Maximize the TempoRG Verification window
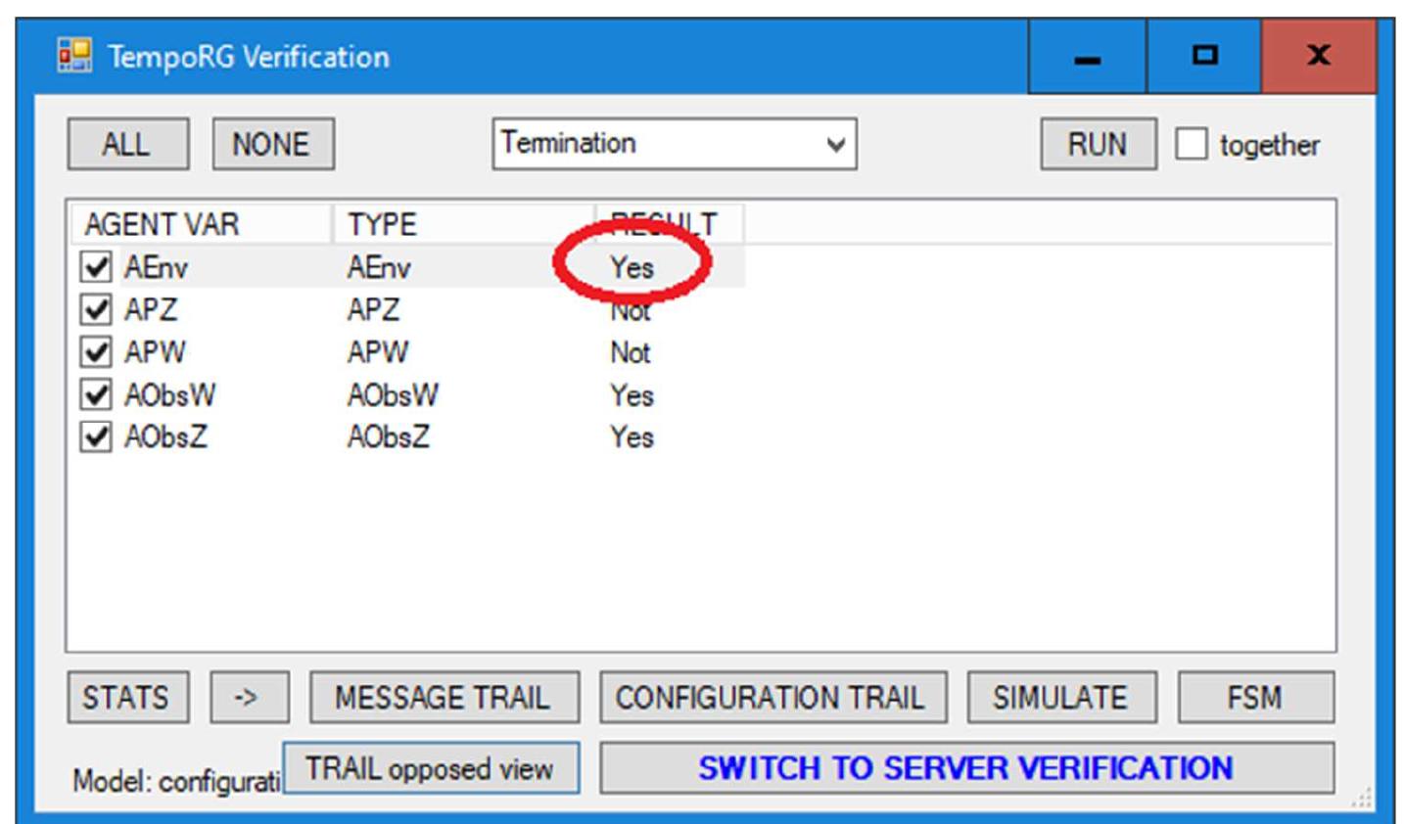Screen dimensions: 1404x824 [x=1204, y=57]
